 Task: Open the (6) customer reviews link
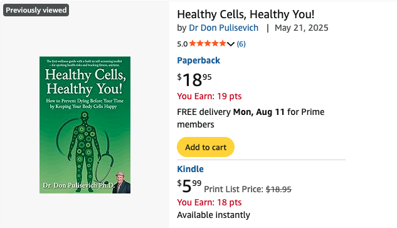[x=241, y=44]
